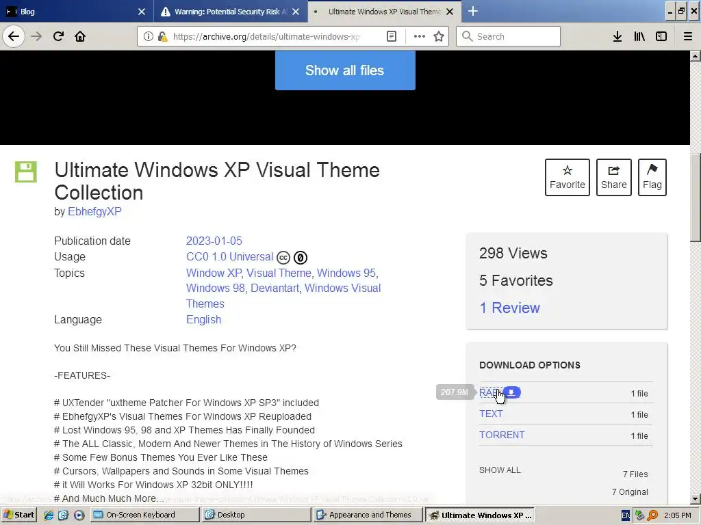Click the orange magnifier system tray icon
Image resolution: width=701 pixels, height=525 pixels.
(x=652, y=515)
